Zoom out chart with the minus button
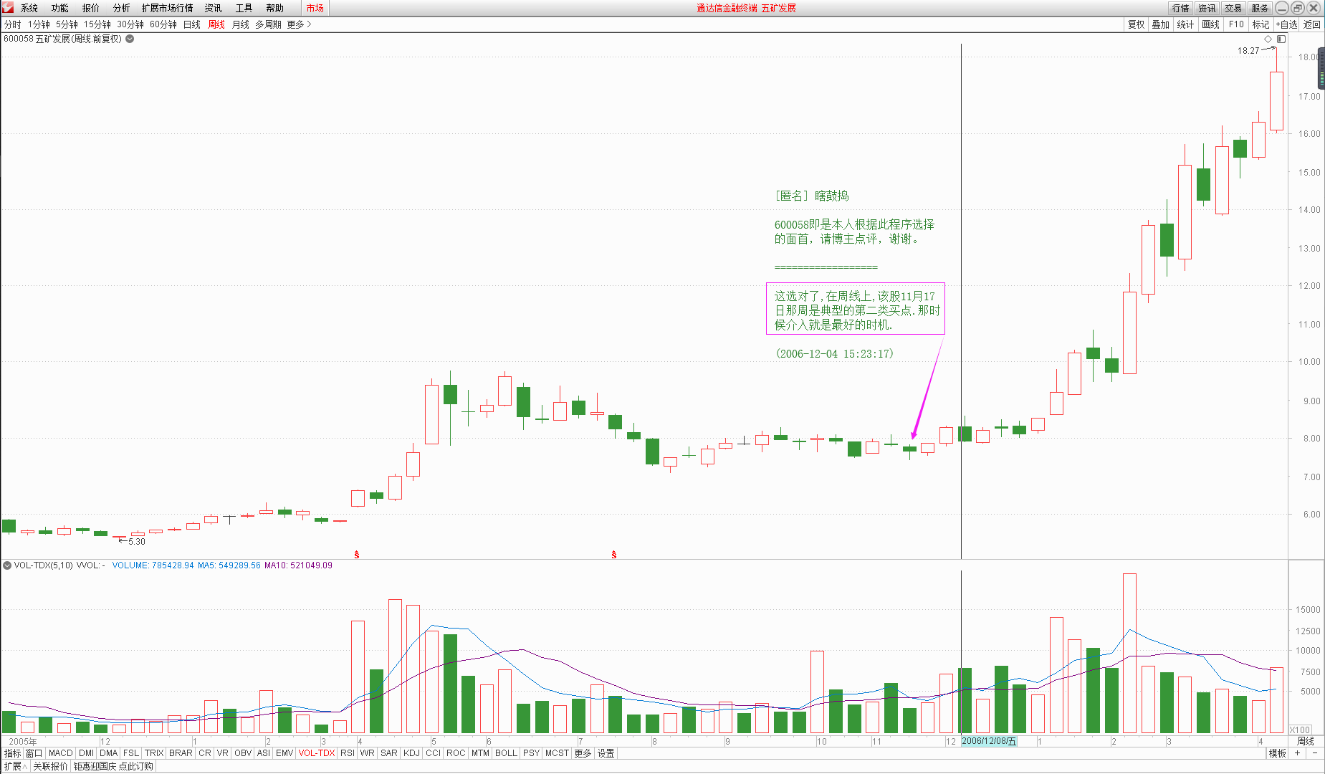This screenshot has width=1325, height=774. point(1315,753)
